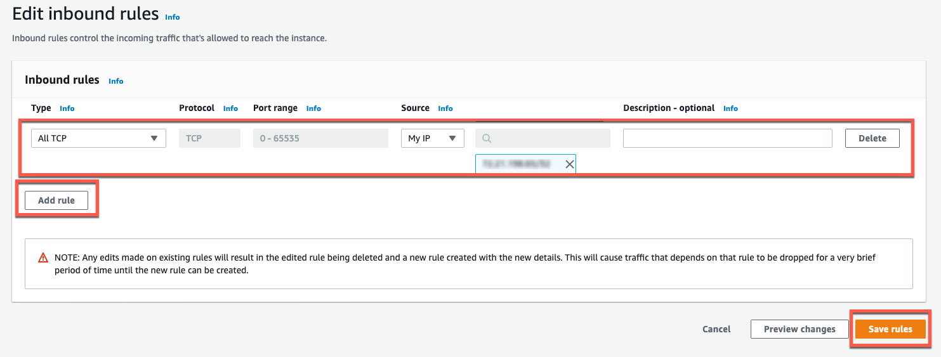Click the Port range field 0 - 65535
941x357 pixels.
pyautogui.click(x=320, y=138)
